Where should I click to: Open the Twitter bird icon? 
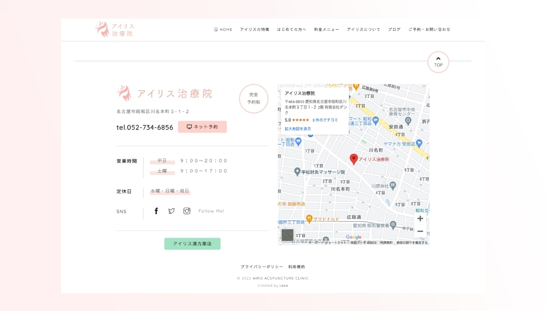pyautogui.click(x=171, y=211)
